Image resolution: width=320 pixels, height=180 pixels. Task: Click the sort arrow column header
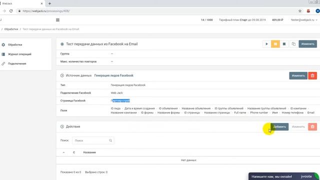(x=63, y=152)
